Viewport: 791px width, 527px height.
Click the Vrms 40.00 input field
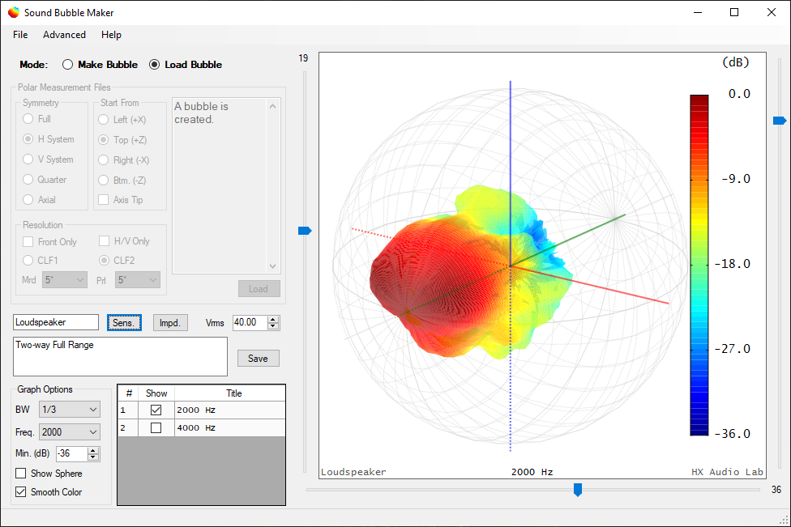tap(250, 322)
